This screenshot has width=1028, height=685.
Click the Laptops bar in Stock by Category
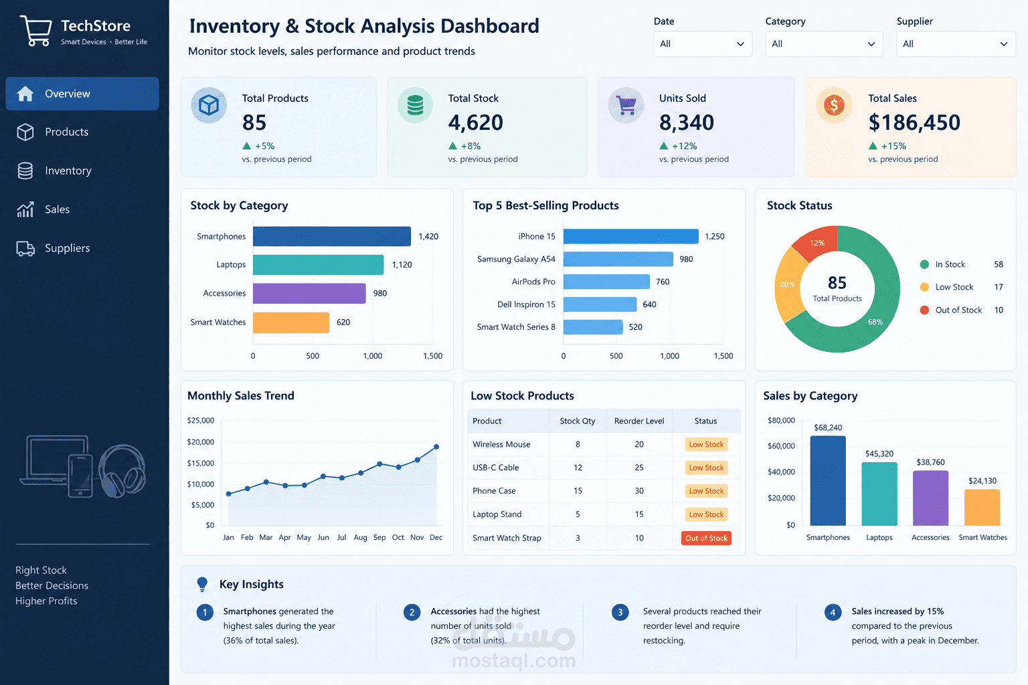(319, 265)
